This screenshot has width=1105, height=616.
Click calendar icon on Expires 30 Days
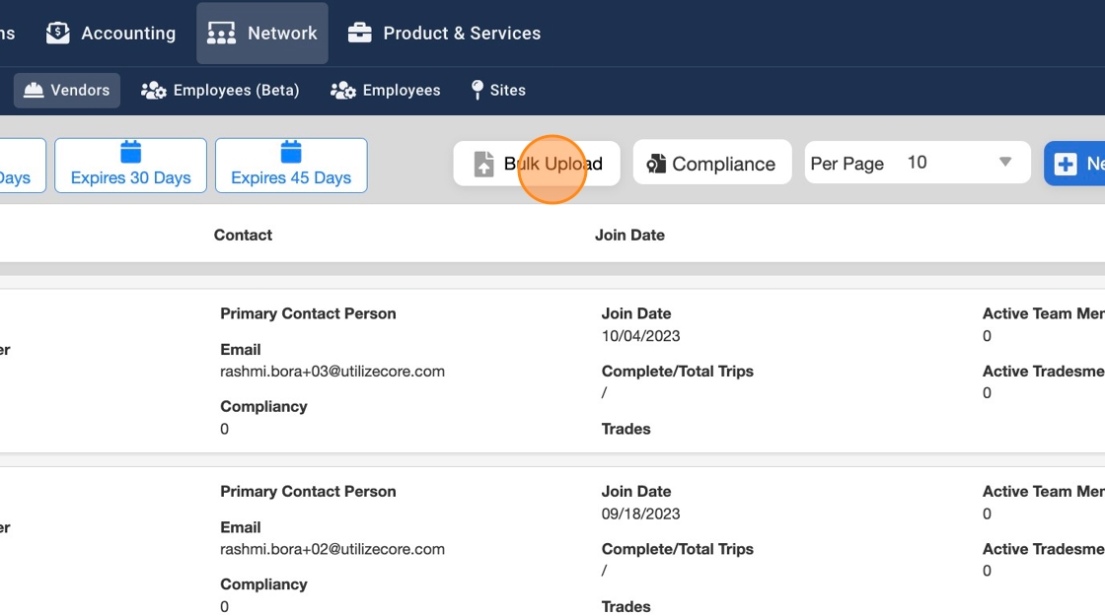tap(130, 152)
